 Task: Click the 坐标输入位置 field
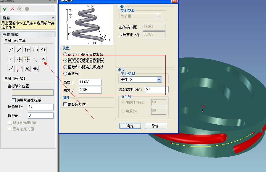pyautogui.click(x=33, y=93)
